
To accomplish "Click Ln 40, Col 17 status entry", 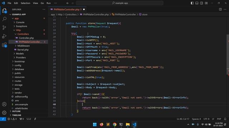I will tap(183, 119).
